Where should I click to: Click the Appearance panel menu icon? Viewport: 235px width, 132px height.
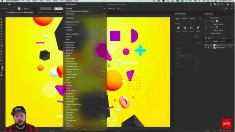233,14
